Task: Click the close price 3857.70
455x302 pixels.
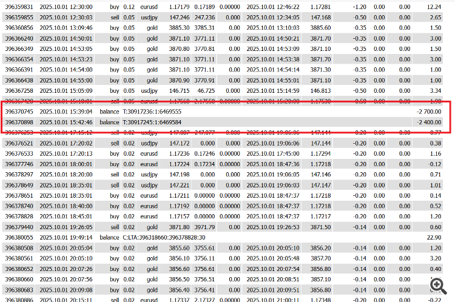Action: point(321,258)
